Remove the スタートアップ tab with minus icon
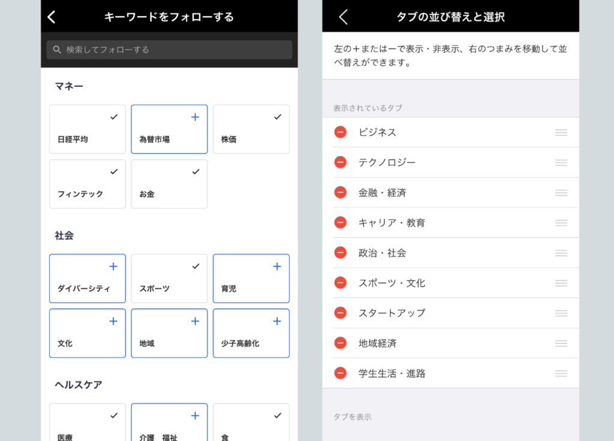This screenshot has height=441, width=614. click(341, 313)
